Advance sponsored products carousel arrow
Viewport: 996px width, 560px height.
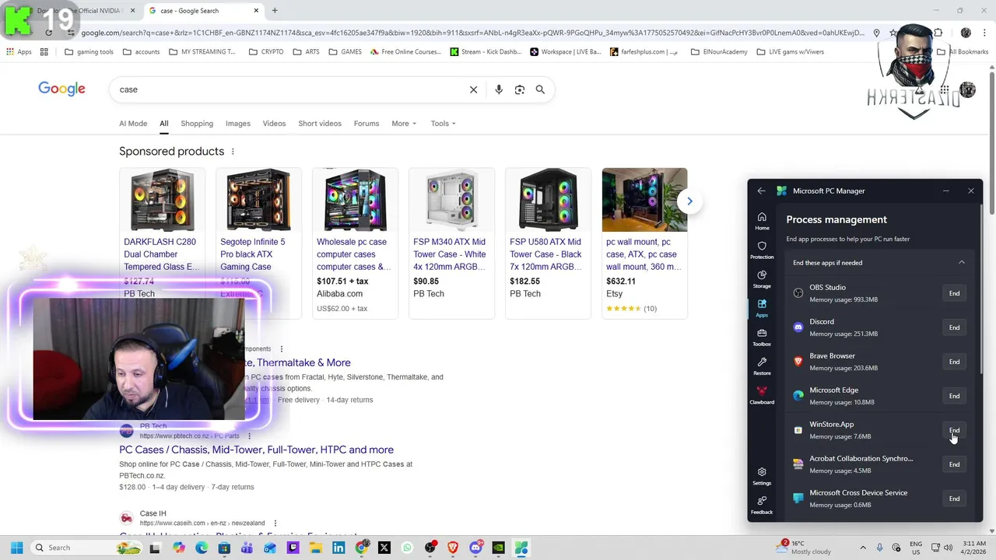[689, 201]
